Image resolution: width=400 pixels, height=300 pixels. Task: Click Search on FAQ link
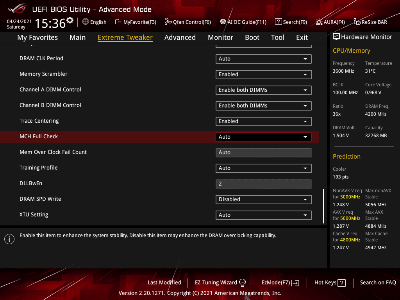tap(378, 283)
